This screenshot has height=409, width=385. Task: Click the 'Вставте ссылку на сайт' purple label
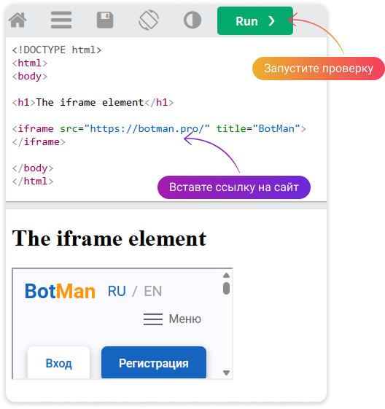coord(234,187)
